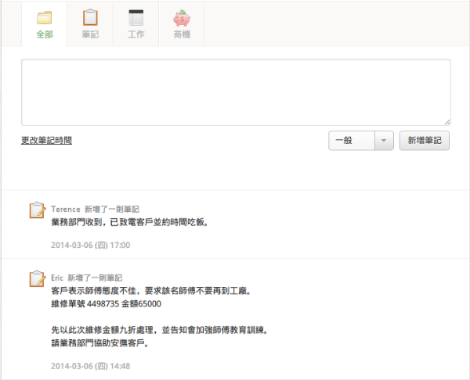Image resolution: width=470 pixels, height=380 pixels.
Task: Click the notepad icon above 工作
Action: point(136,18)
